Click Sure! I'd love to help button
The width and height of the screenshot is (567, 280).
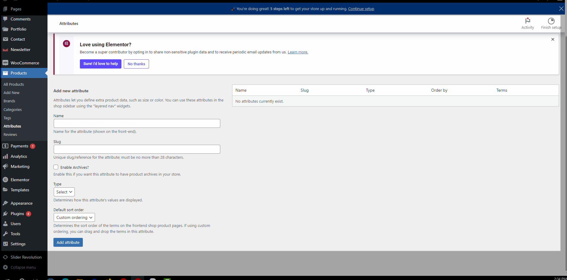click(101, 64)
